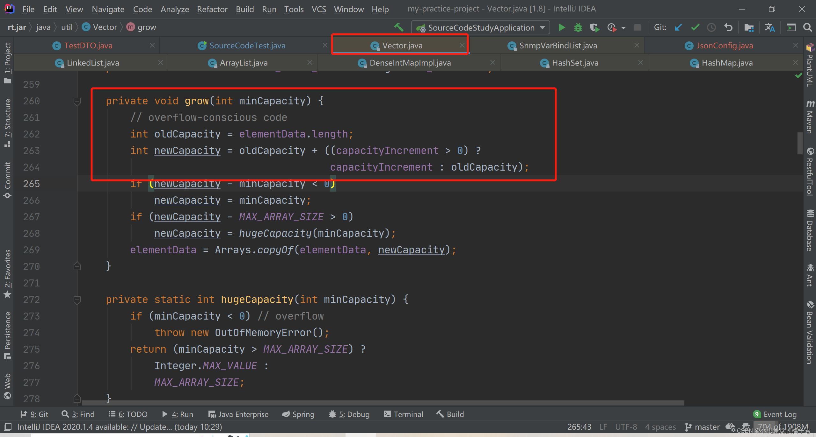Toggle the PlantUML tool window
816x437 pixels.
pos(810,65)
